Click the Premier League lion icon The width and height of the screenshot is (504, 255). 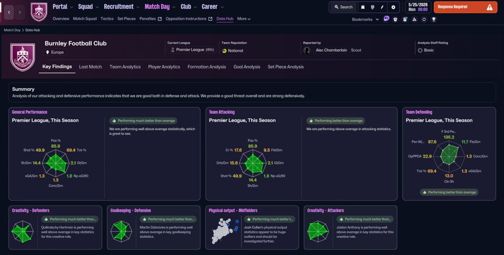point(172,50)
